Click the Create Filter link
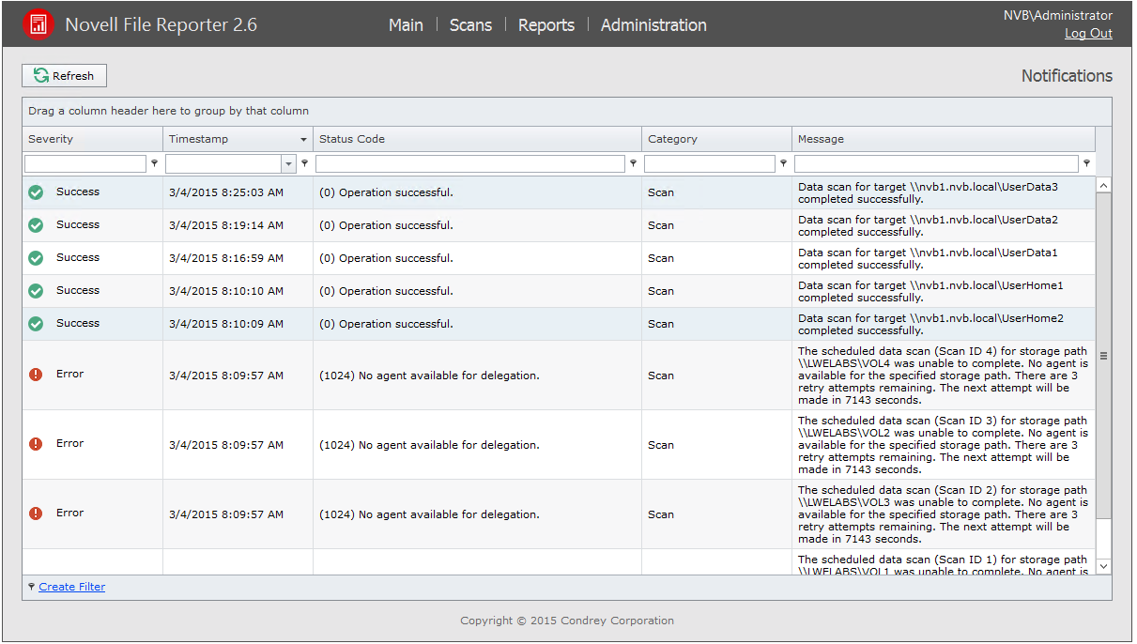 tap(71, 587)
